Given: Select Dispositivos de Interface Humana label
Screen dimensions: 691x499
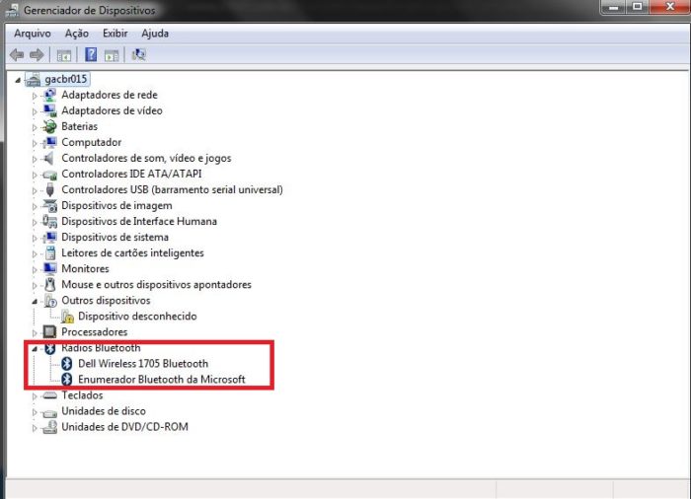Looking at the screenshot, I should [139, 221].
